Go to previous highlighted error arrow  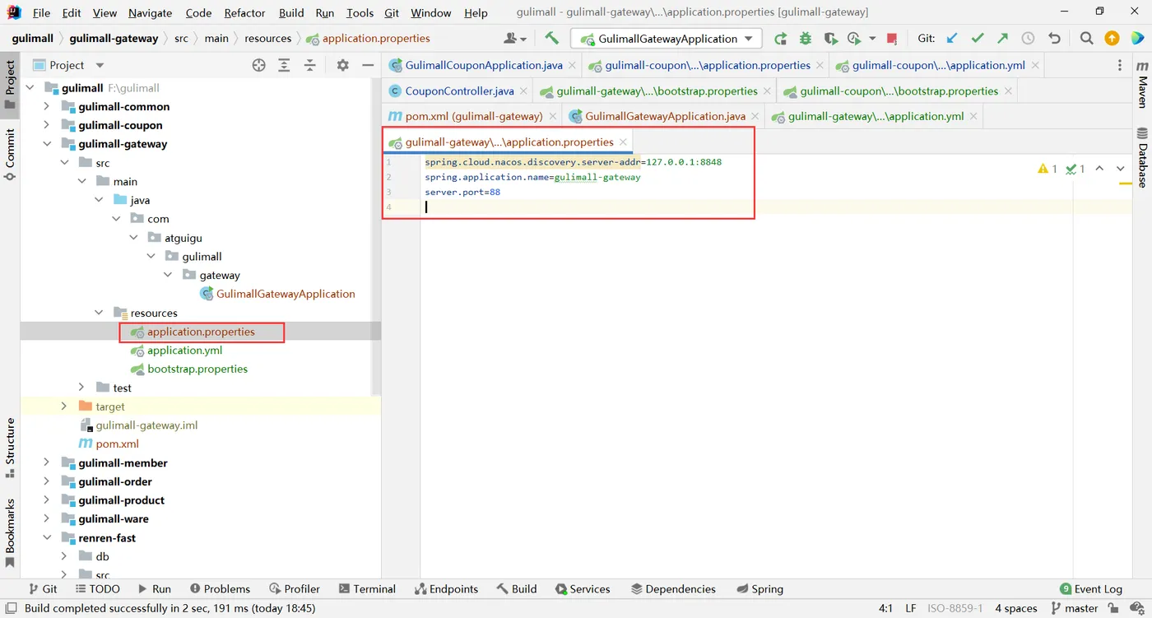1099,169
